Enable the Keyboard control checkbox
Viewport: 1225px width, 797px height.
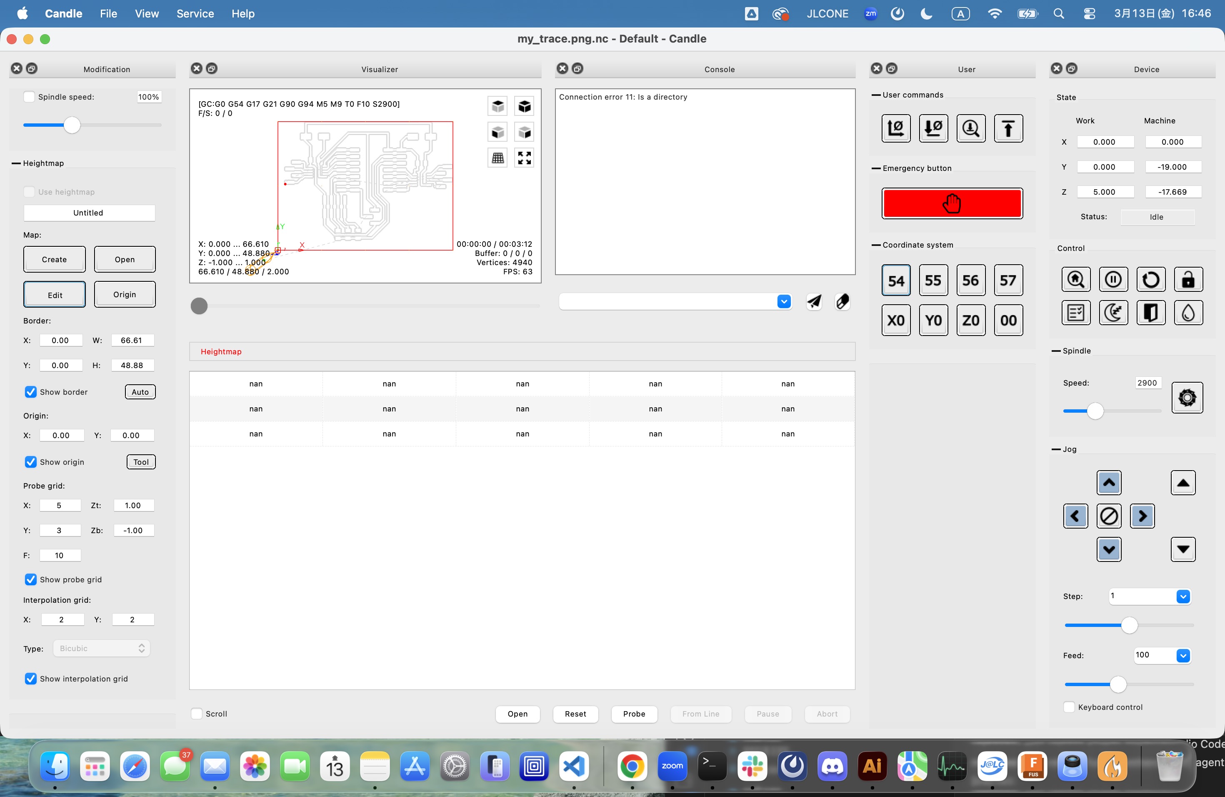pyautogui.click(x=1069, y=707)
